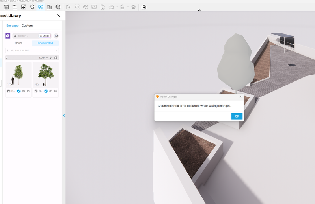315x204 pixels.
Task: Click the EXE file export icon
Action: click(x=122, y=7)
